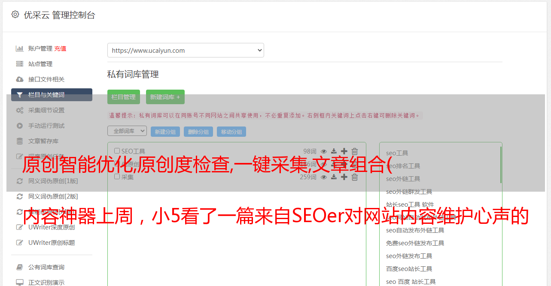
Task: Delete the SEO工具 library with trash icon
Action: pyautogui.click(x=355, y=151)
